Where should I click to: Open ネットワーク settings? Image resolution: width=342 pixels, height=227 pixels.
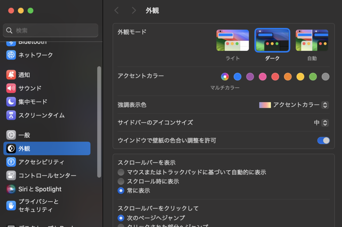coord(47,55)
